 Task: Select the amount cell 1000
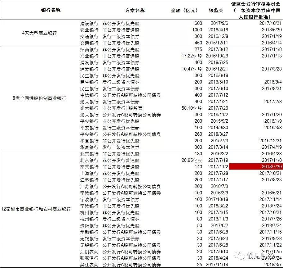[197, 30]
